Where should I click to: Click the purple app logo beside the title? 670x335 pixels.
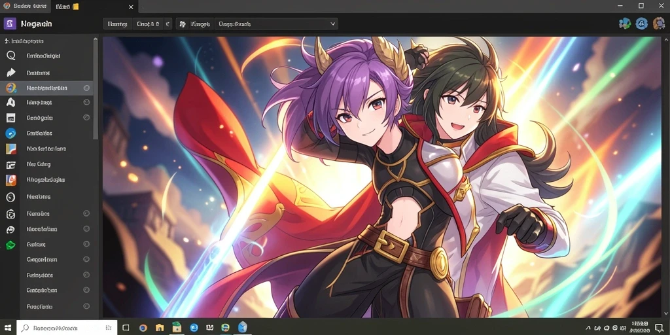(x=9, y=24)
